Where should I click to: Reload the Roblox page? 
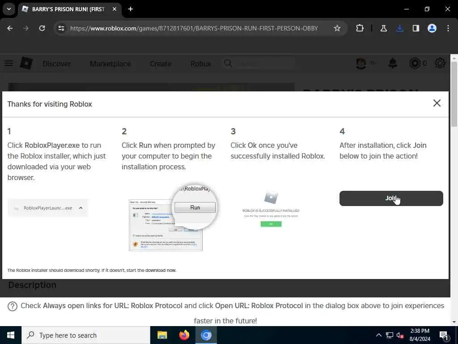tap(42, 28)
